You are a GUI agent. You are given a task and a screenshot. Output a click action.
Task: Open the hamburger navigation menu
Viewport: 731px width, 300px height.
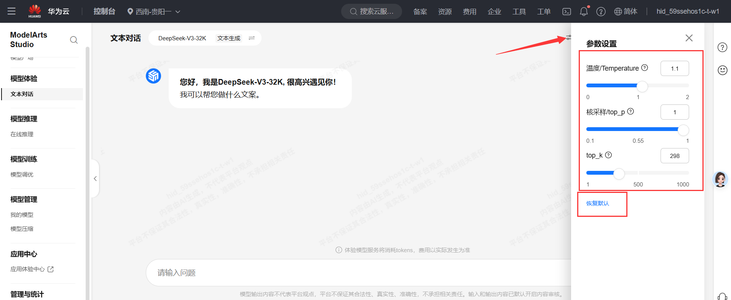(11, 11)
